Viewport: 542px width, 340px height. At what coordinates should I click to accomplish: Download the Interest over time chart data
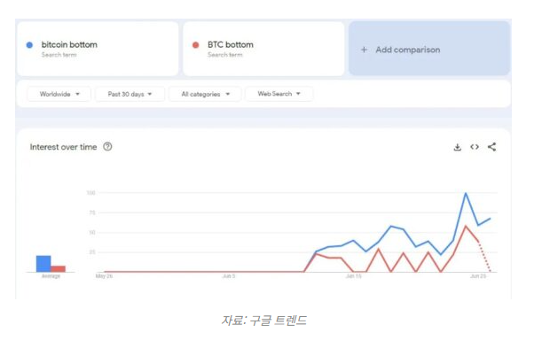pyautogui.click(x=458, y=147)
